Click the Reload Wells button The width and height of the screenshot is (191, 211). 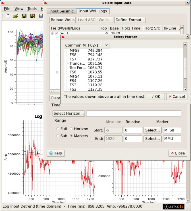pos(63,20)
